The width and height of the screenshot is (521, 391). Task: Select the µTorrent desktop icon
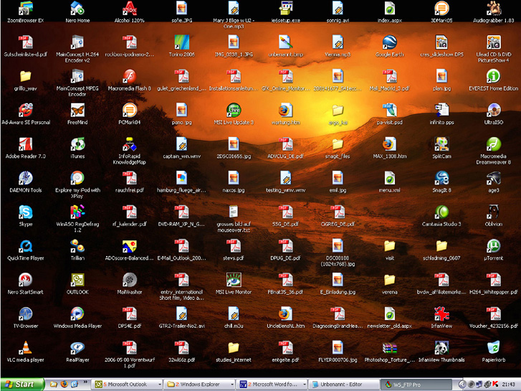[493, 246]
